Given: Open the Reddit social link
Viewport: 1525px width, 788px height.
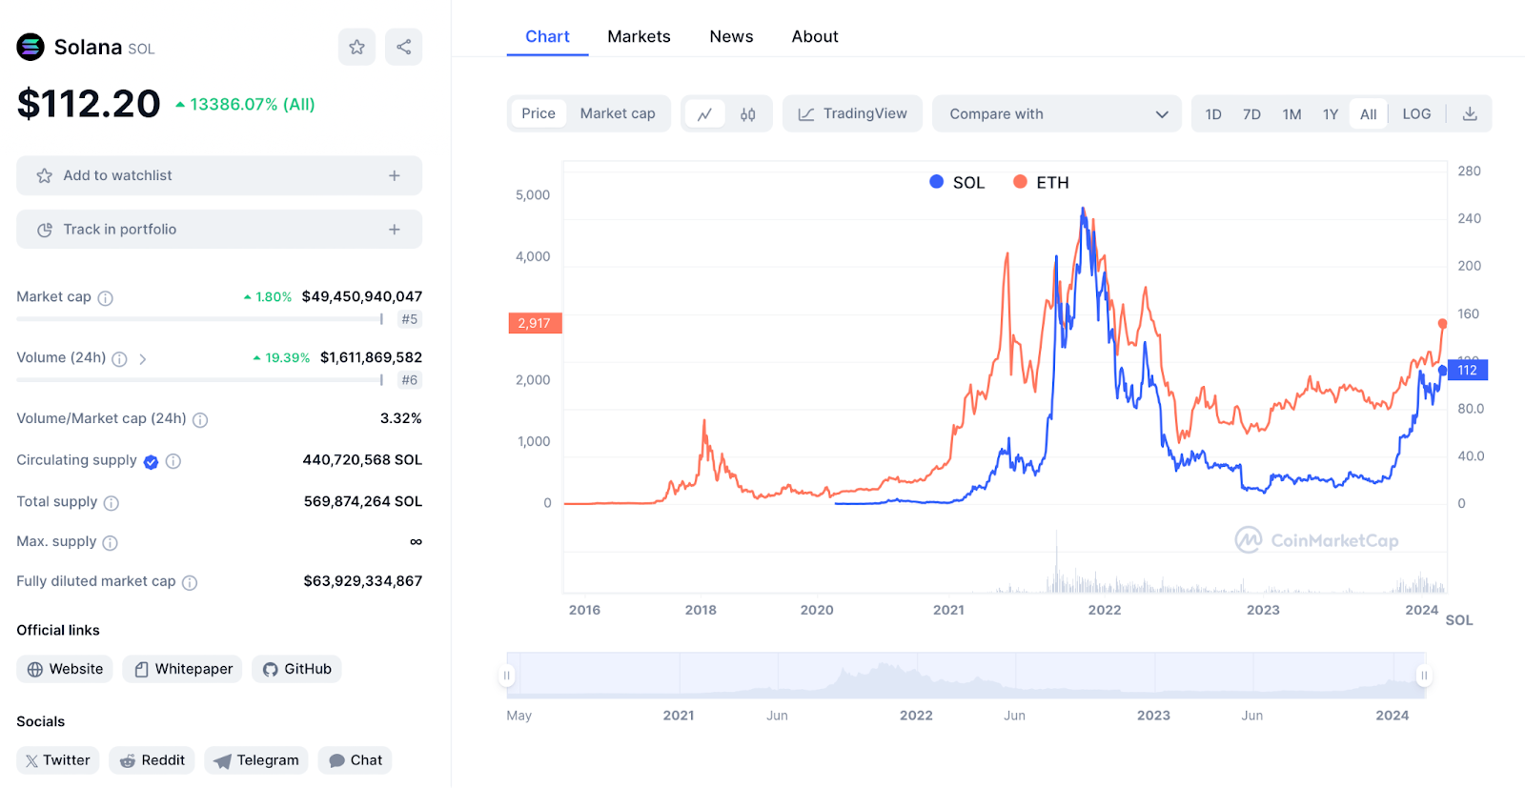Looking at the screenshot, I should click(152, 760).
